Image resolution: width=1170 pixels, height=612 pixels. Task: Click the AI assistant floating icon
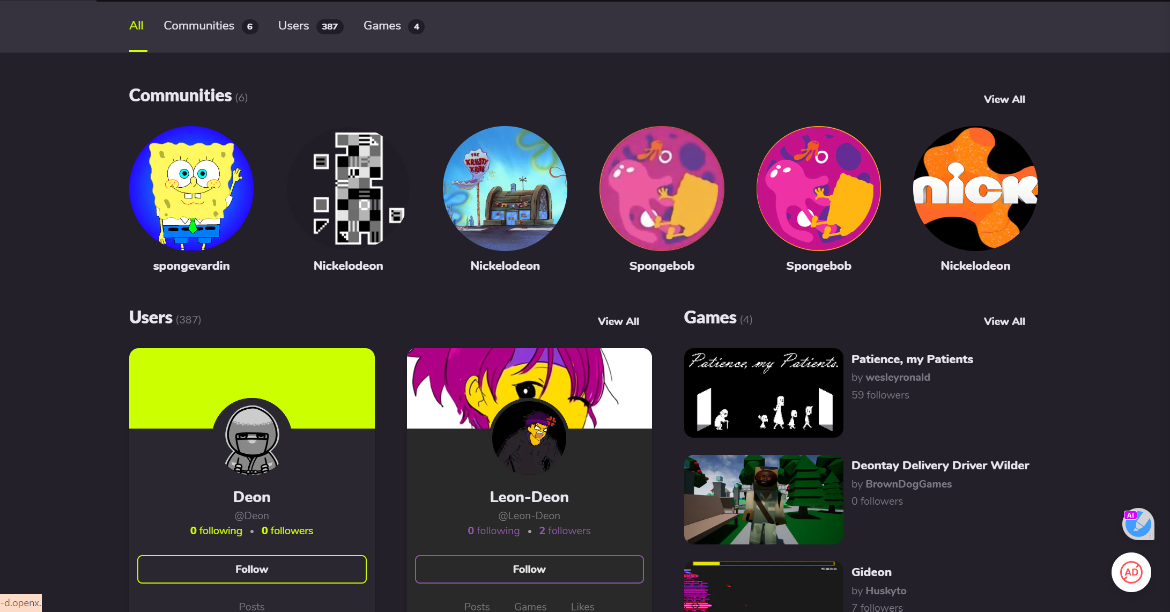[1137, 524]
